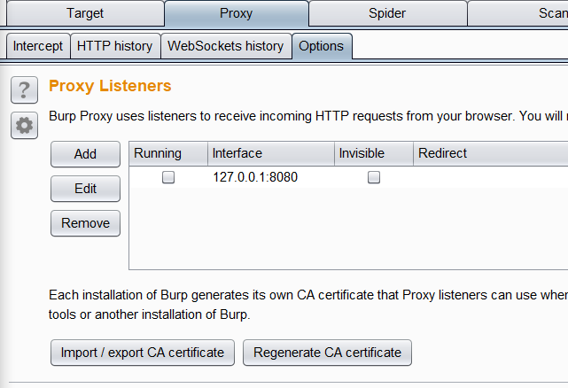
Task: Sort by the Invisible column header
Action: tap(374, 153)
